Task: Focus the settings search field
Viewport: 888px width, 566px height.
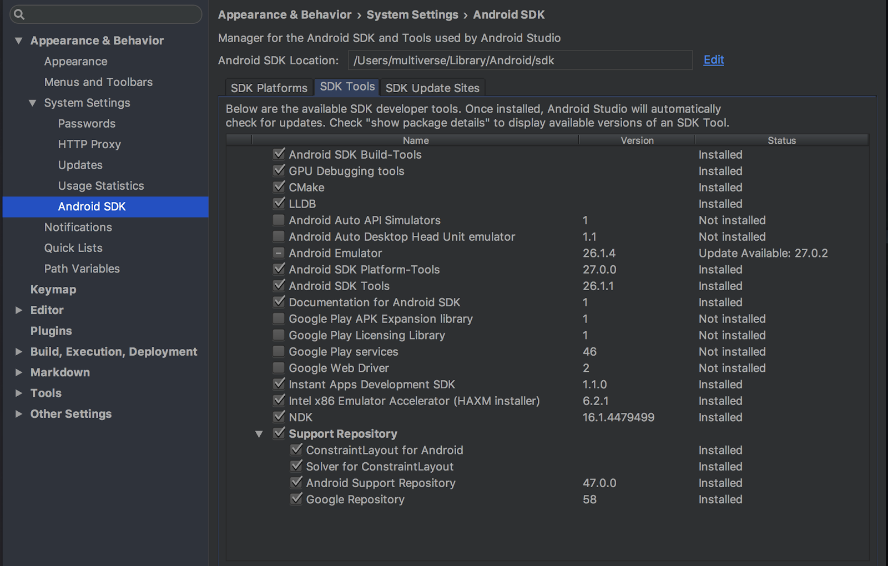Action: click(x=105, y=14)
